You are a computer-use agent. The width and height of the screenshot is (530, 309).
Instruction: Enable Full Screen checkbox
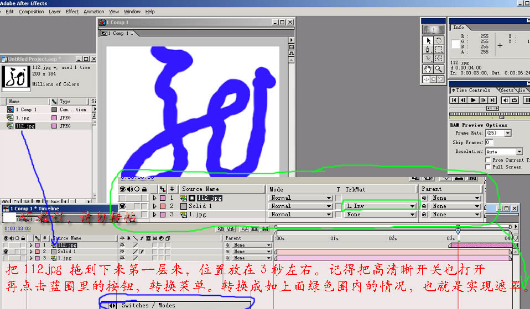(488, 167)
